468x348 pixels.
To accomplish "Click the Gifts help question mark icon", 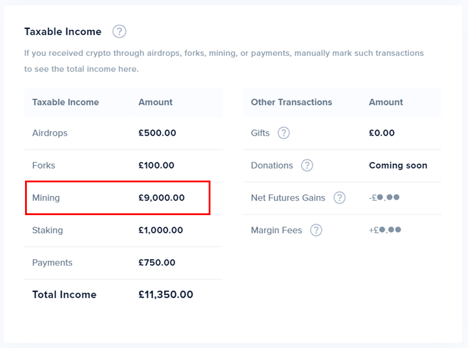I will (x=284, y=133).
